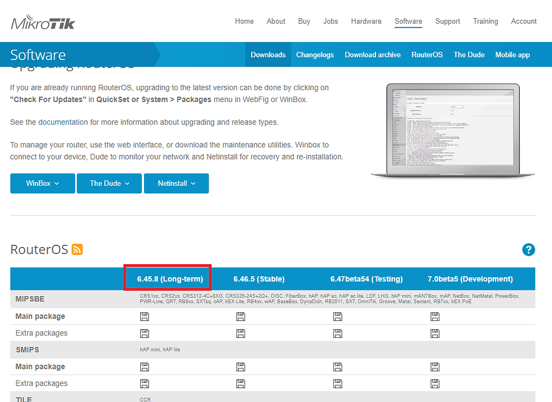Download MIPSBE Extra packages 6.47beta54 Testing

[x=338, y=334]
